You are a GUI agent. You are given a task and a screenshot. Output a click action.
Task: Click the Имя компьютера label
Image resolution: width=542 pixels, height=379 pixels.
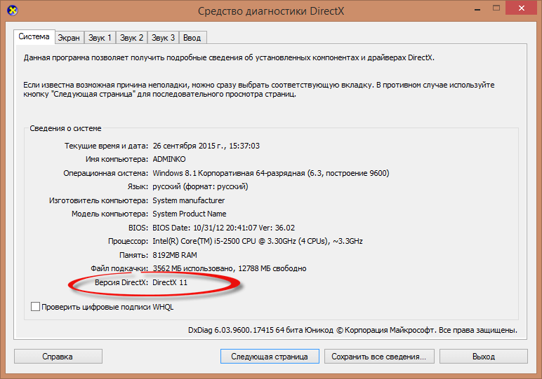tap(117, 159)
